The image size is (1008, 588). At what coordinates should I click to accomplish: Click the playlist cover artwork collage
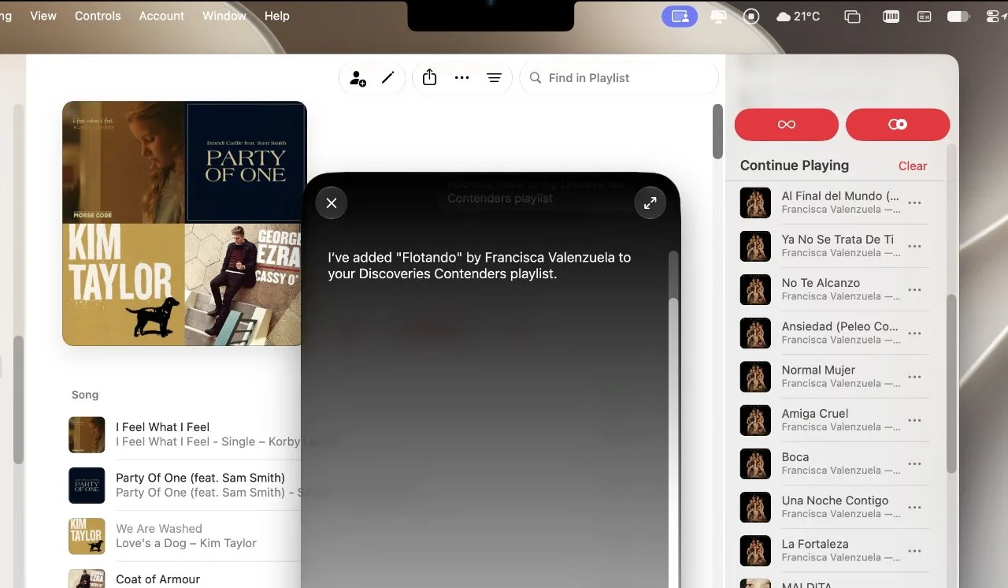point(184,223)
